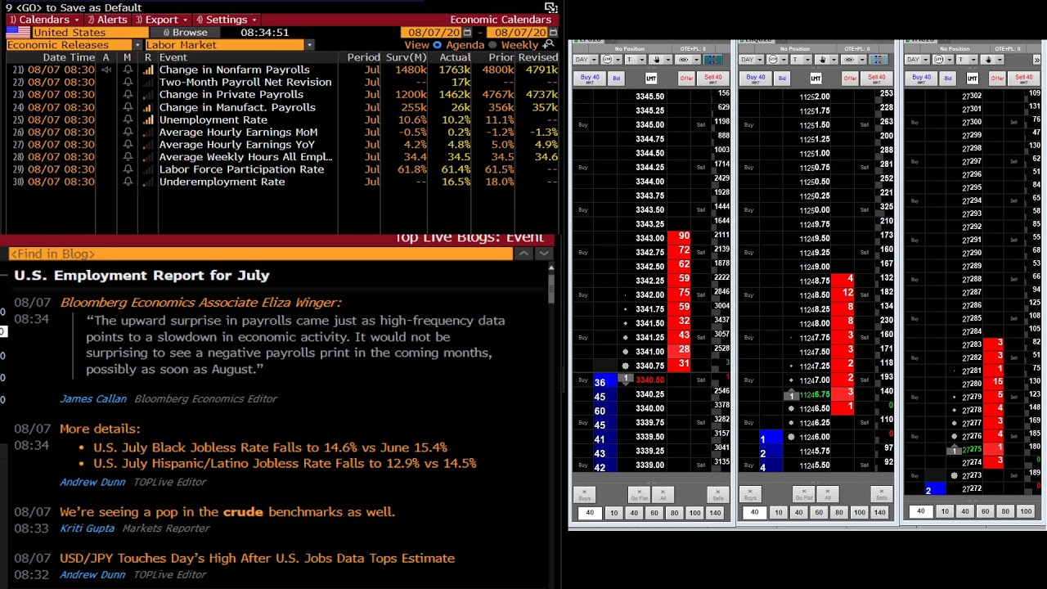Click the Bid button on the 1124 ladder
The image size is (1047, 589).
click(x=782, y=79)
